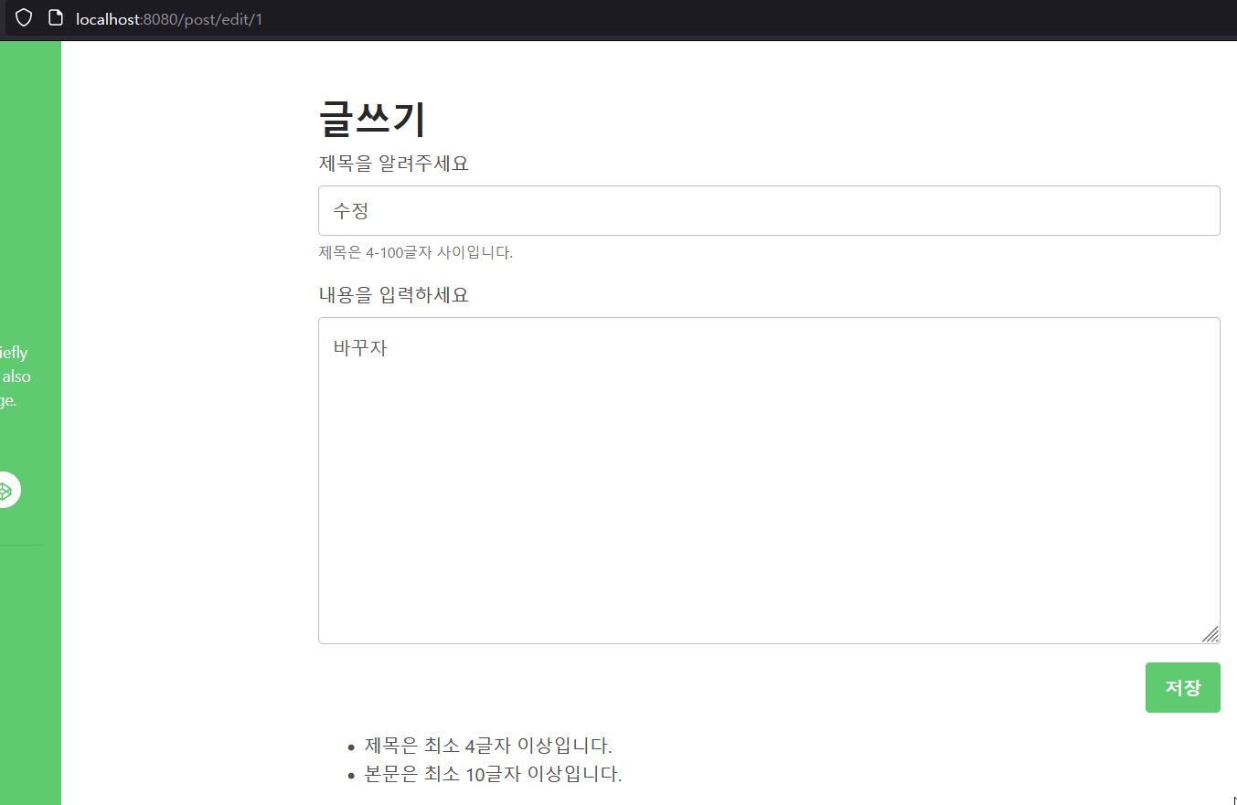Click the textarea resize handle corner
Viewport: 1237px width, 805px height.
coord(1210,634)
